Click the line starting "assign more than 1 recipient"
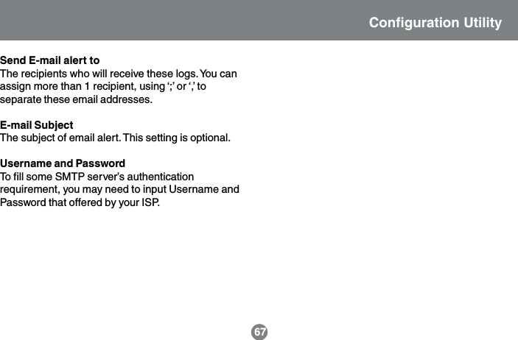This screenshot has width=518, height=340. click(102, 86)
